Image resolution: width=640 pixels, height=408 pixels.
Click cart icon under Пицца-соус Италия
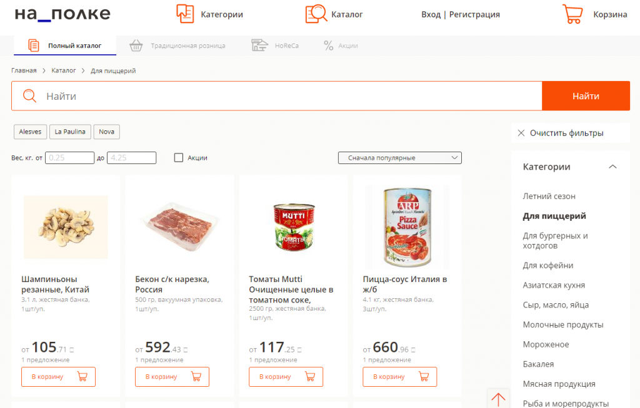tap(423, 377)
